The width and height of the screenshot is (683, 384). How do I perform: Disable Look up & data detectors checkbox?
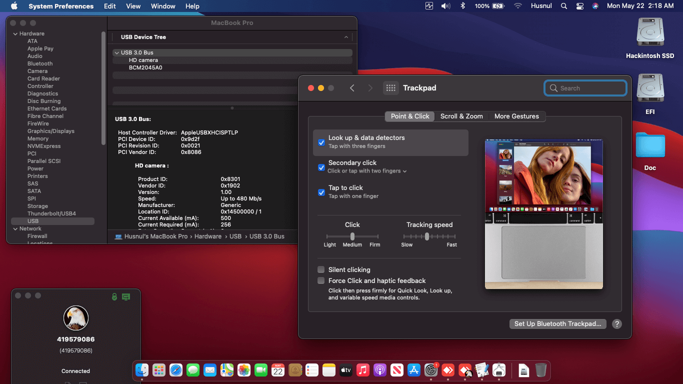pos(321,142)
